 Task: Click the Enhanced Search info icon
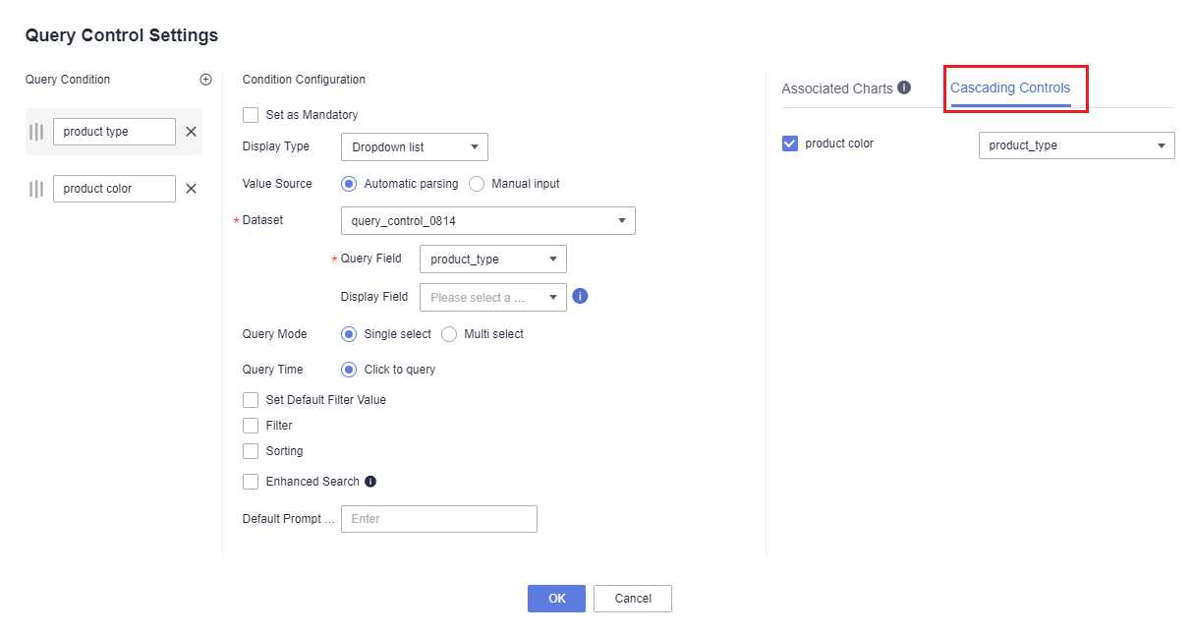pos(370,482)
